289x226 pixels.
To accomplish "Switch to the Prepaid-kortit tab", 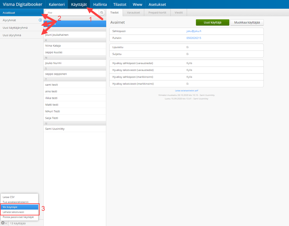I will 157,12.
